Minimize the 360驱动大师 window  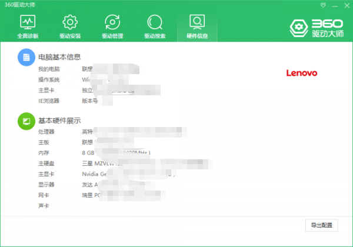(335, 5)
